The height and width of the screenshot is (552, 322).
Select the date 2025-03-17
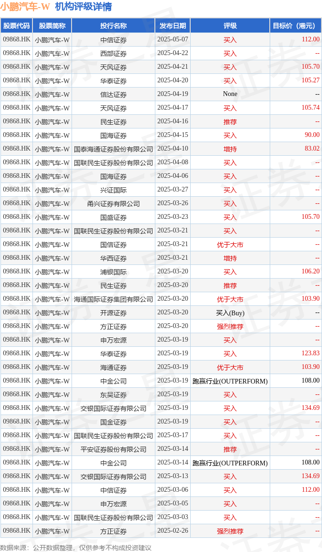point(173,435)
